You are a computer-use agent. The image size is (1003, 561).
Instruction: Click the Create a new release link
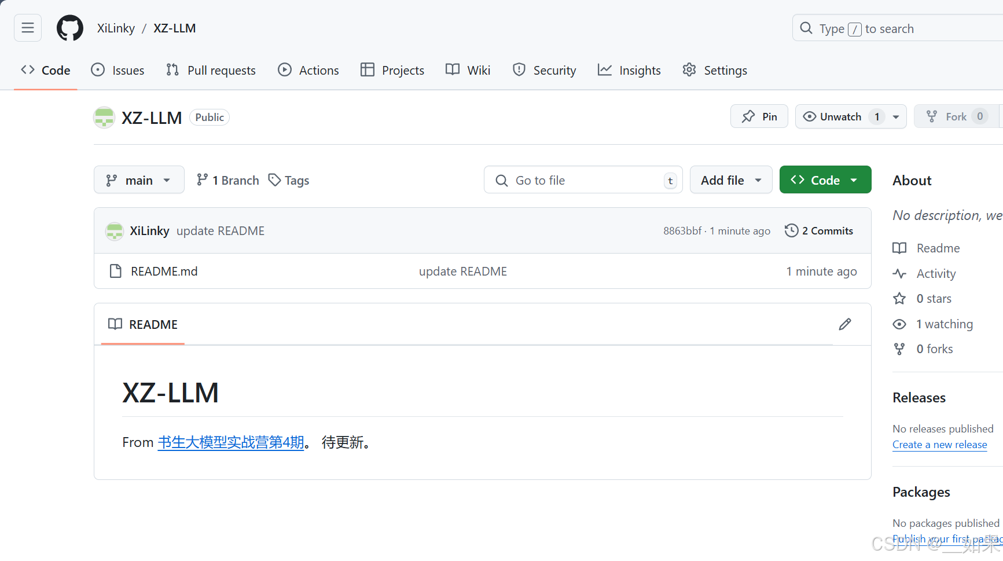pyautogui.click(x=939, y=444)
